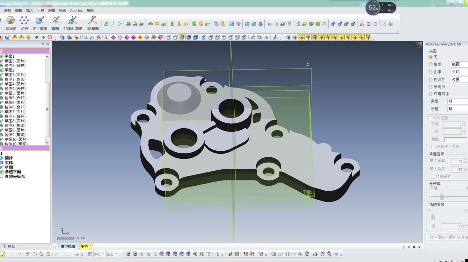Check the 隐藏许可范围 checkbox

[x=433, y=147]
